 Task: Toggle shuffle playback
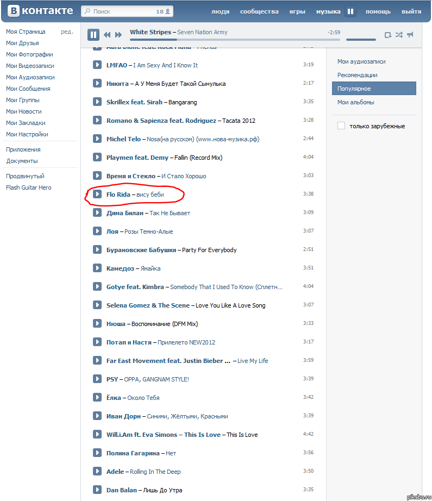[x=399, y=35]
